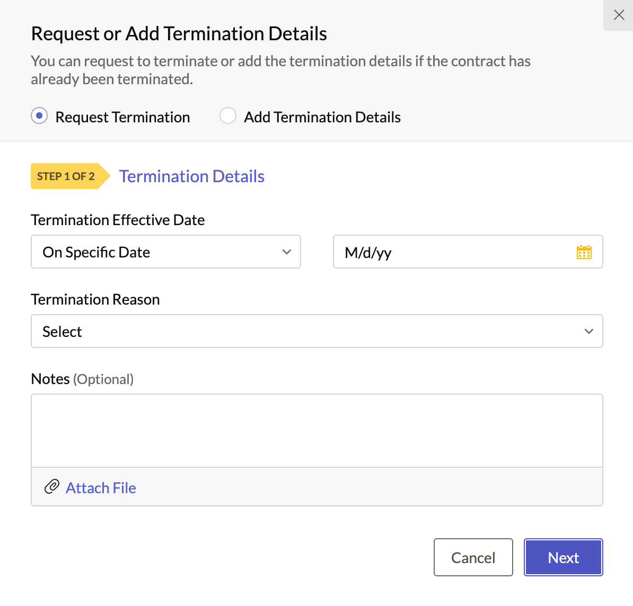Click inside the Notes text area
The width and height of the screenshot is (633, 606).
317,431
